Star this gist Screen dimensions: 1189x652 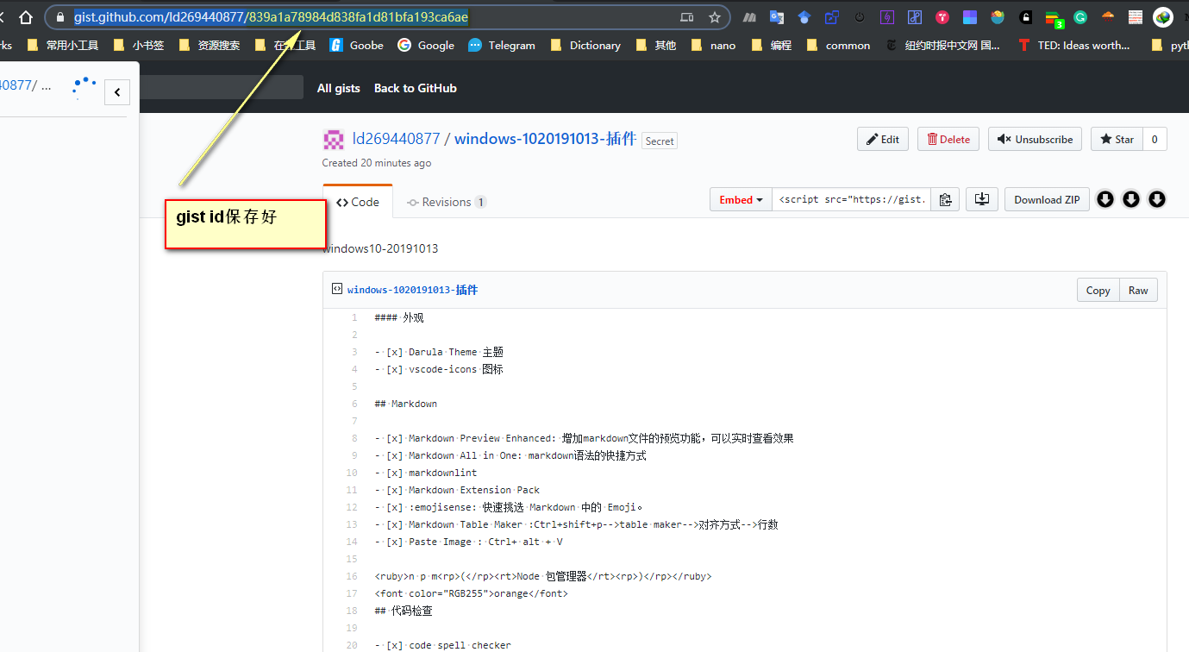[1117, 139]
